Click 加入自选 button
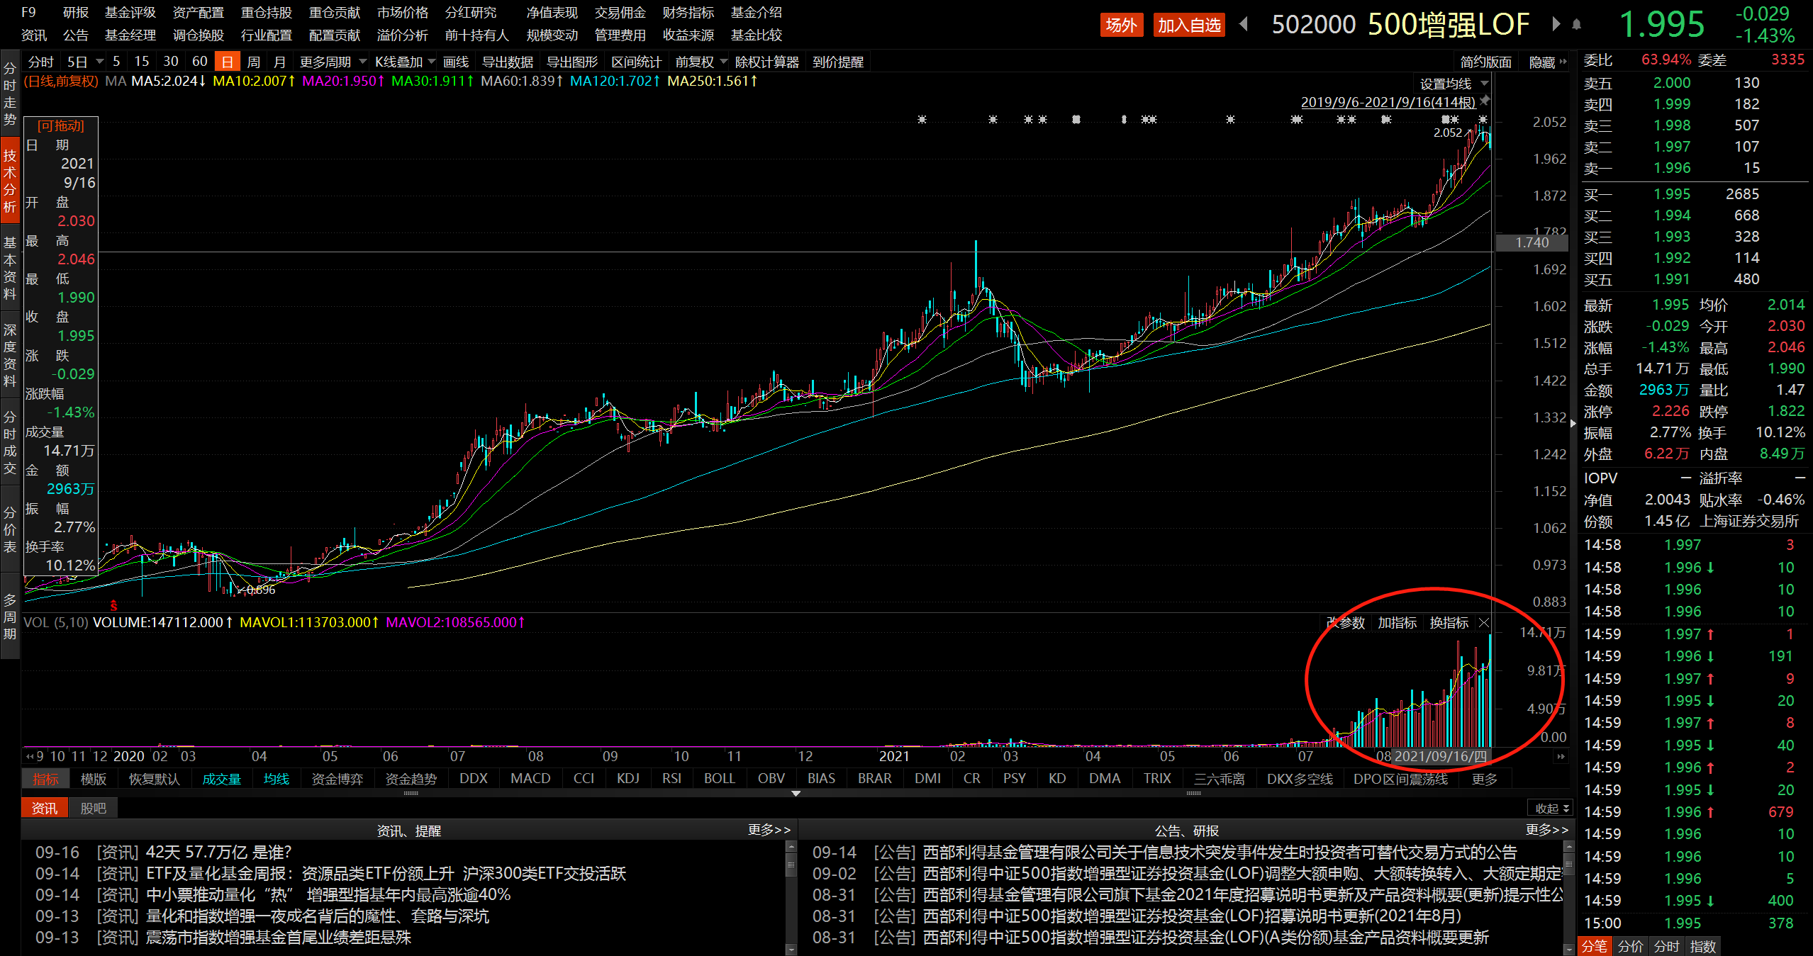The height and width of the screenshot is (956, 1813). point(1189,26)
